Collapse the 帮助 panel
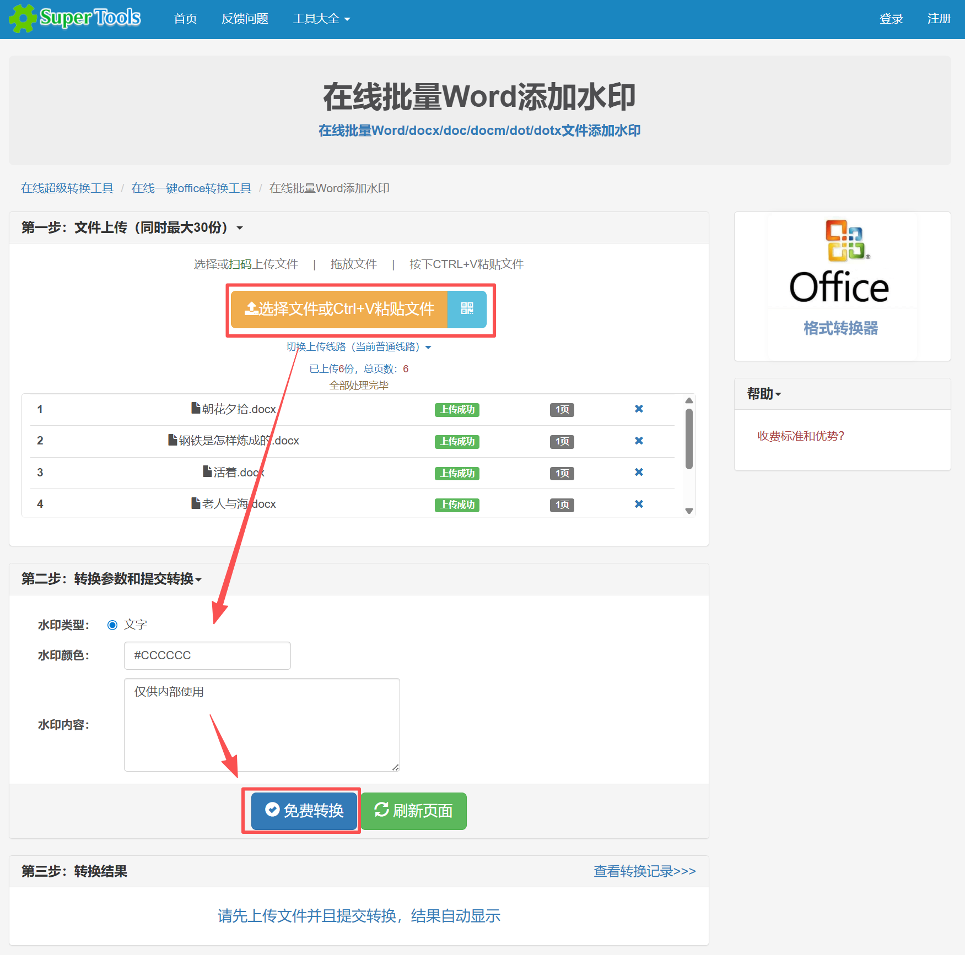 pyautogui.click(x=763, y=394)
